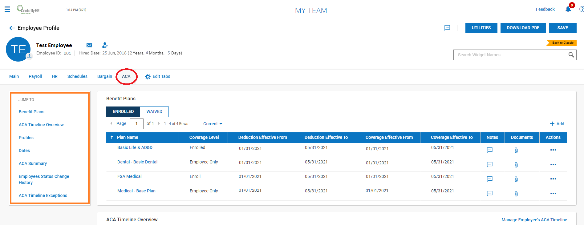Open the Bargain tab
Viewport: 584px width, 225px height.
[x=105, y=76]
